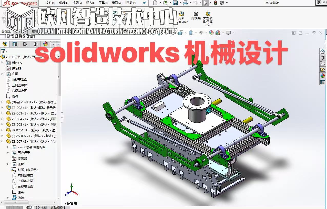
Task: Click the Rebuild traffic light icon
Action: pos(215,3)
